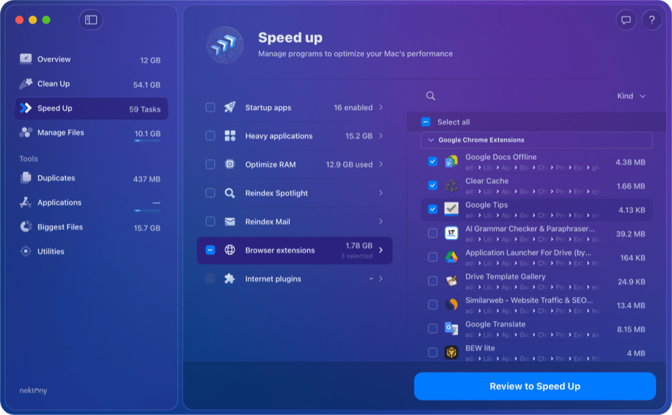Uncheck the Clear Cache checkbox
This screenshot has height=415, width=672.
433,186
